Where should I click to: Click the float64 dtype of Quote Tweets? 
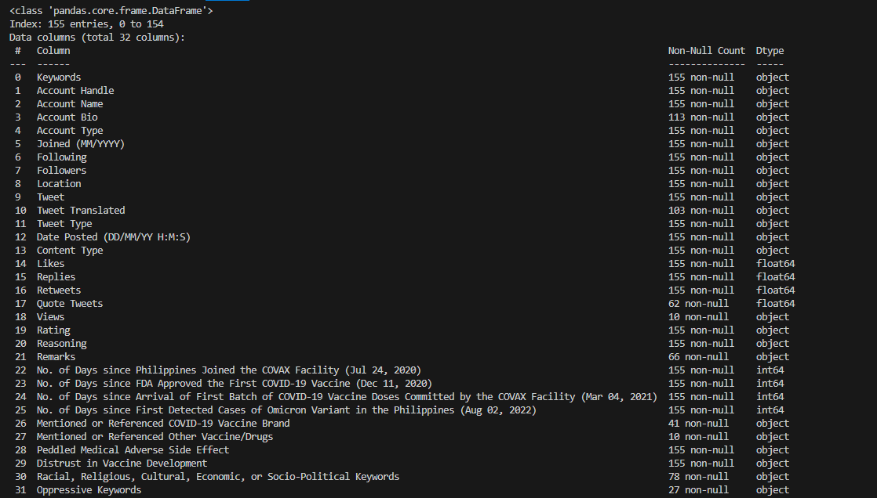pyautogui.click(x=775, y=304)
